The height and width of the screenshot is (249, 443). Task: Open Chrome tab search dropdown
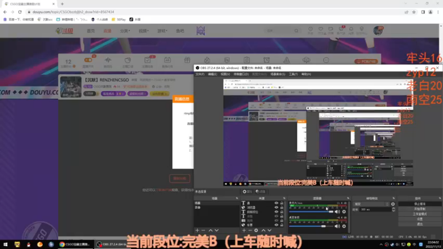point(406,4)
